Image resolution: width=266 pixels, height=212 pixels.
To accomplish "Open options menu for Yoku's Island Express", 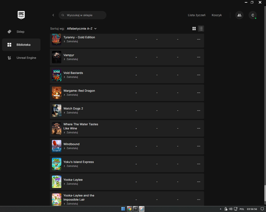I will [x=199, y=164].
